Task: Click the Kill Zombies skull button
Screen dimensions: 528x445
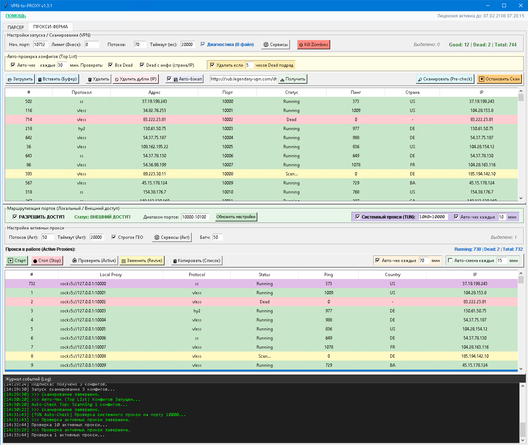Action: click(313, 45)
